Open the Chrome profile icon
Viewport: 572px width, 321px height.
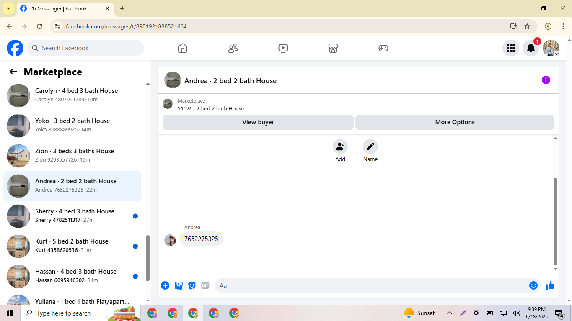[x=548, y=26]
